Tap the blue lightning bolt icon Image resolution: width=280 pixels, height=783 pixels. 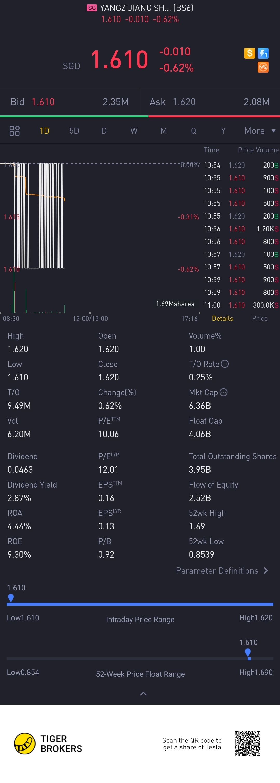coord(263,54)
